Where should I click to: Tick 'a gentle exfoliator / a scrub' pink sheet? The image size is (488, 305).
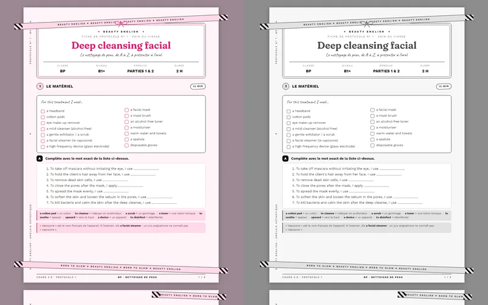click(x=43, y=135)
